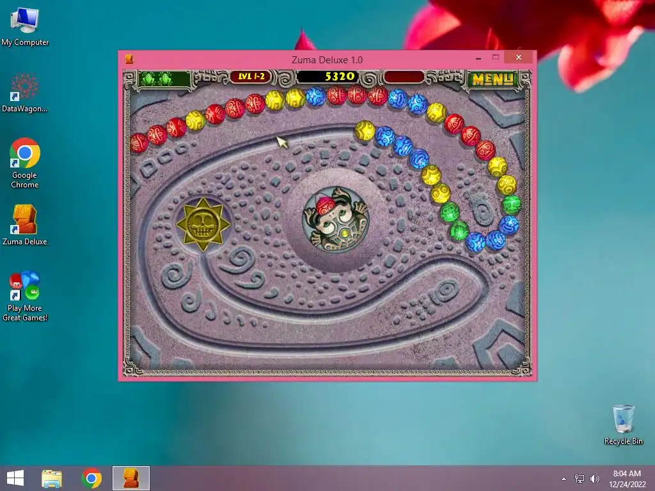Open the Zuma game MENU button
Screen dimensions: 655x491
[493, 79]
